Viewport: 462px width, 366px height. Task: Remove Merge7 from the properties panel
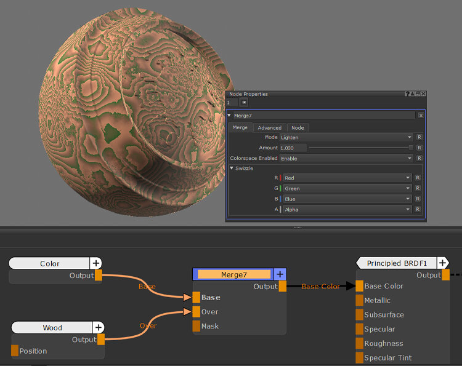tap(421, 115)
